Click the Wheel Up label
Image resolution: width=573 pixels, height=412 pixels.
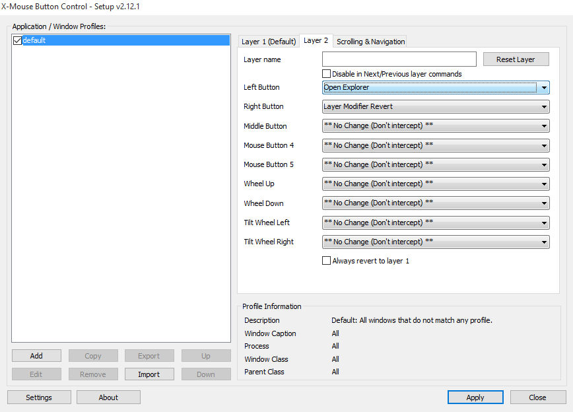tap(259, 184)
